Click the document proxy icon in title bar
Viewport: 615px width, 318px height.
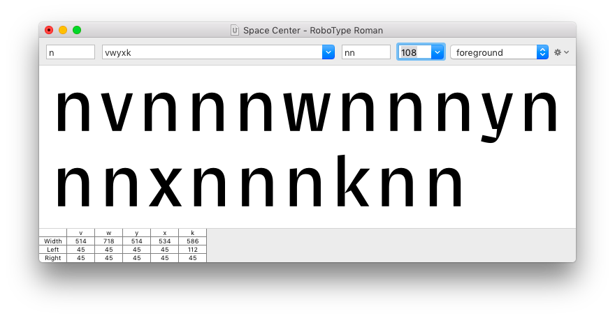235,30
